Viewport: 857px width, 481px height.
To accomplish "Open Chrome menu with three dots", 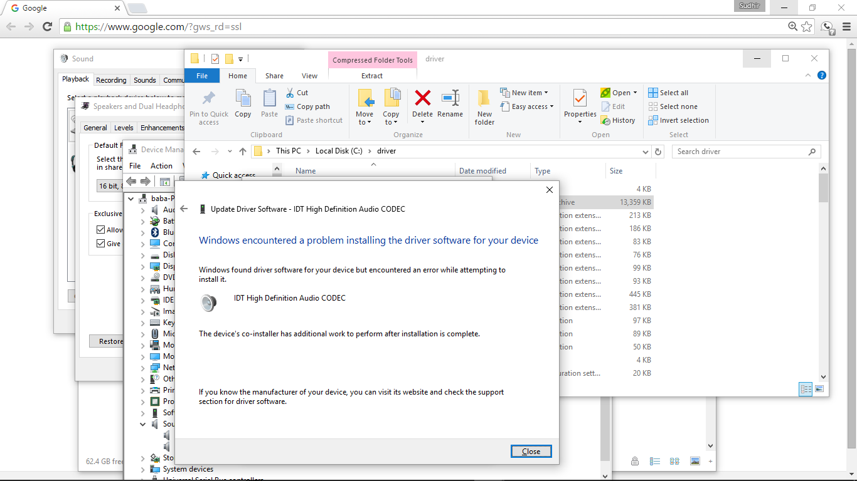I will tap(846, 26).
